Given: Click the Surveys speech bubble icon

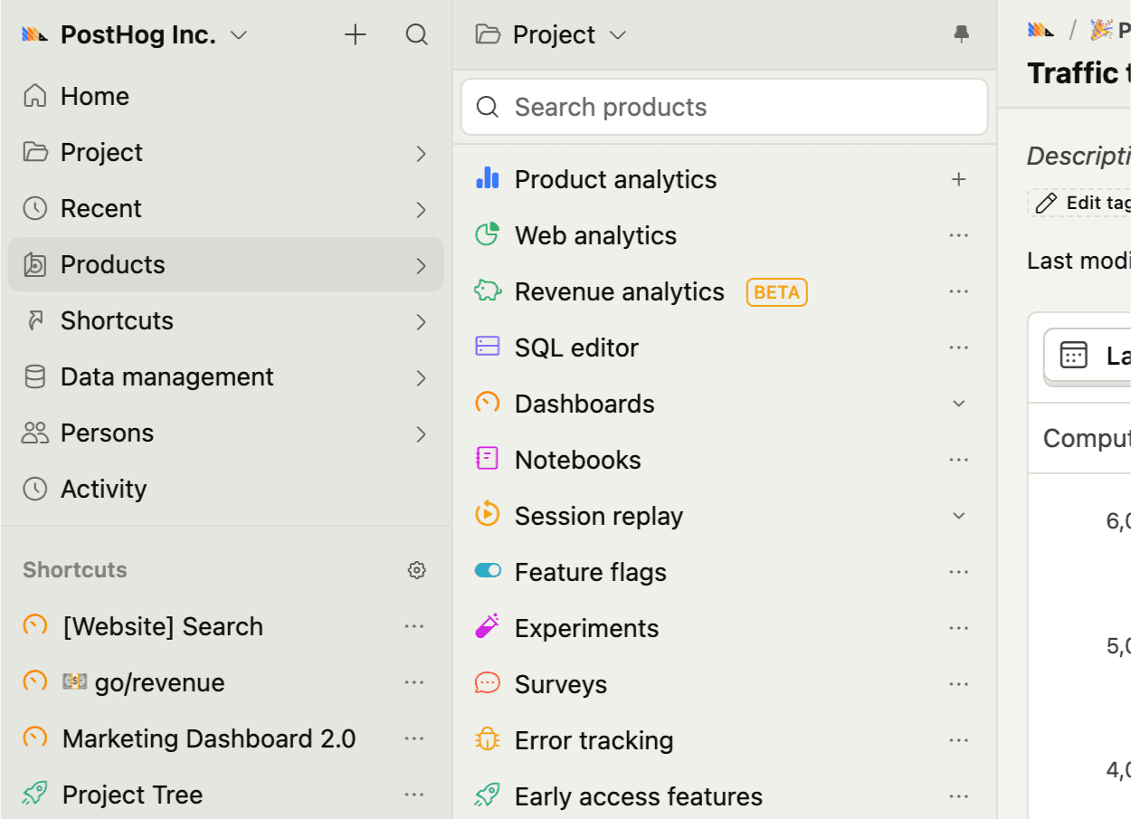Looking at the screenshot, I should tap(488, 683).
